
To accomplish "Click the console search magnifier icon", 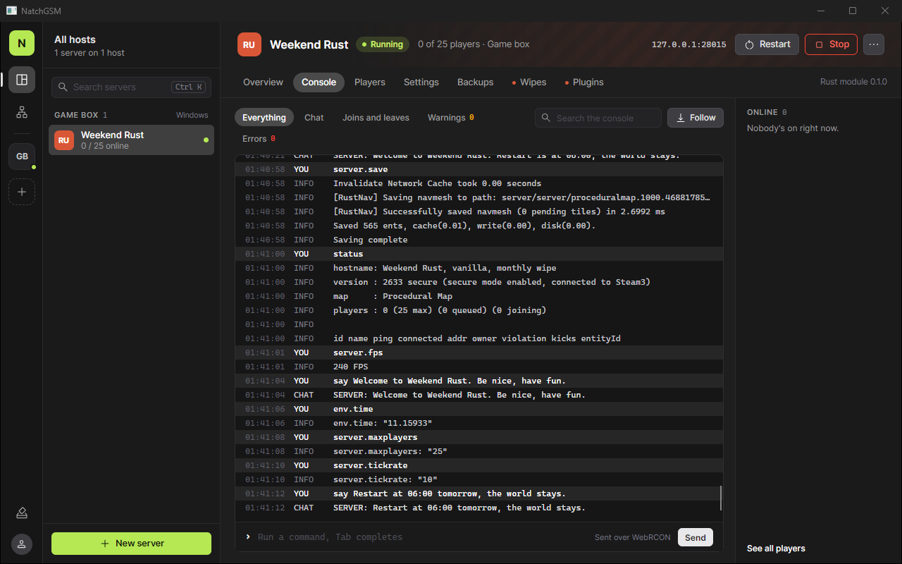I will (x=547, y=118).
